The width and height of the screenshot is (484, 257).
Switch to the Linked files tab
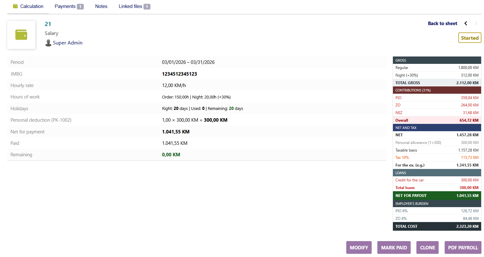[x=134, y=6]
